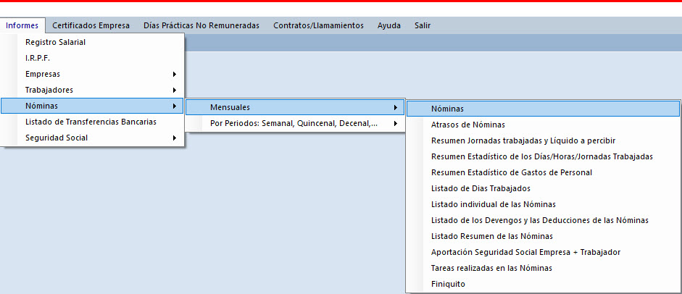Select Aportación Seguridad Social Empresa + Trabajador
The height and width of the screenshot is (294, 682).
pyautogui.click(x=525, y=252)
